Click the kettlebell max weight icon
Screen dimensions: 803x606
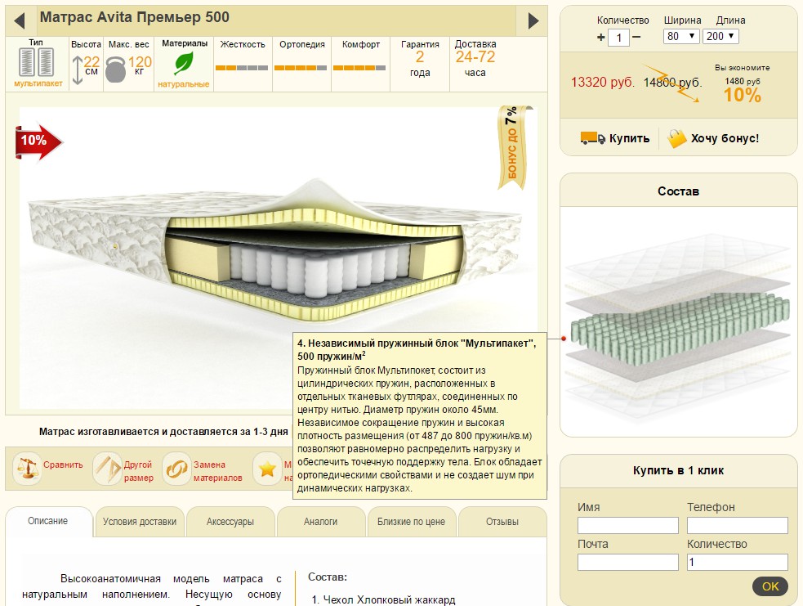pyautogui.click(x=116, y=70)
